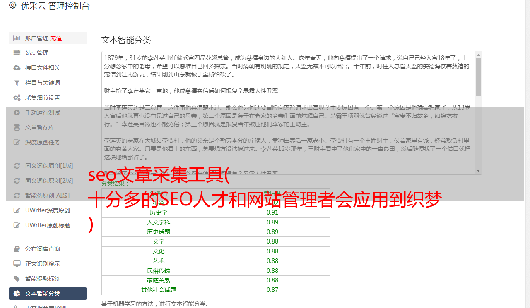Click the text area scrollbar thumb
Screen dimensions: 530x308
[479, 77]
